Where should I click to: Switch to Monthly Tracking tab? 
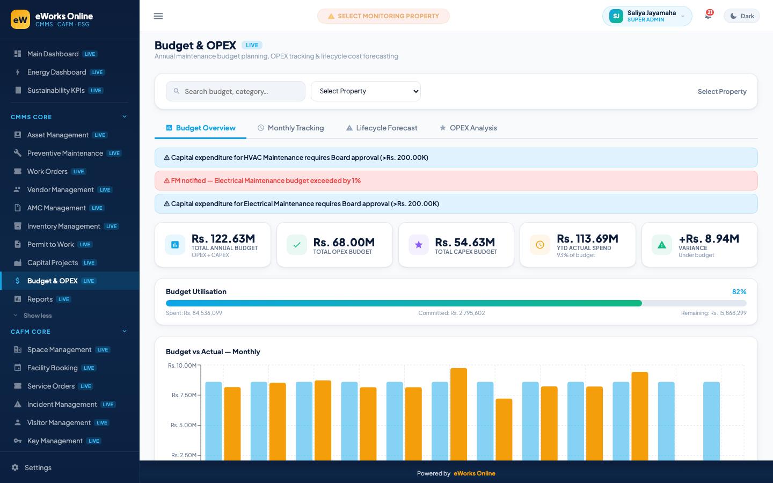tap(290, 128)
